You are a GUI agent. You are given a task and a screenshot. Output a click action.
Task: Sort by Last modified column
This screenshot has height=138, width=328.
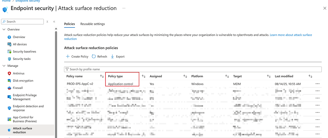311,77
